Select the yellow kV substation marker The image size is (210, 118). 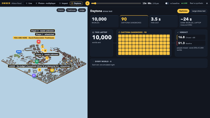[x=52, y=70]
